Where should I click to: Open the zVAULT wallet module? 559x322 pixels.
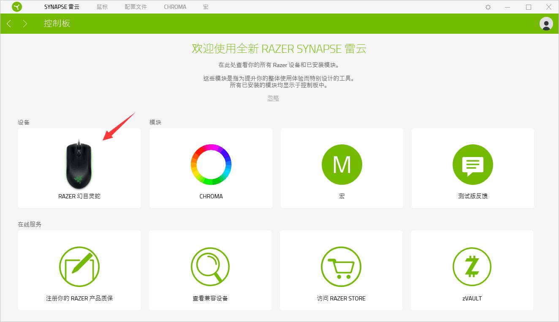(x=472, y=270)
